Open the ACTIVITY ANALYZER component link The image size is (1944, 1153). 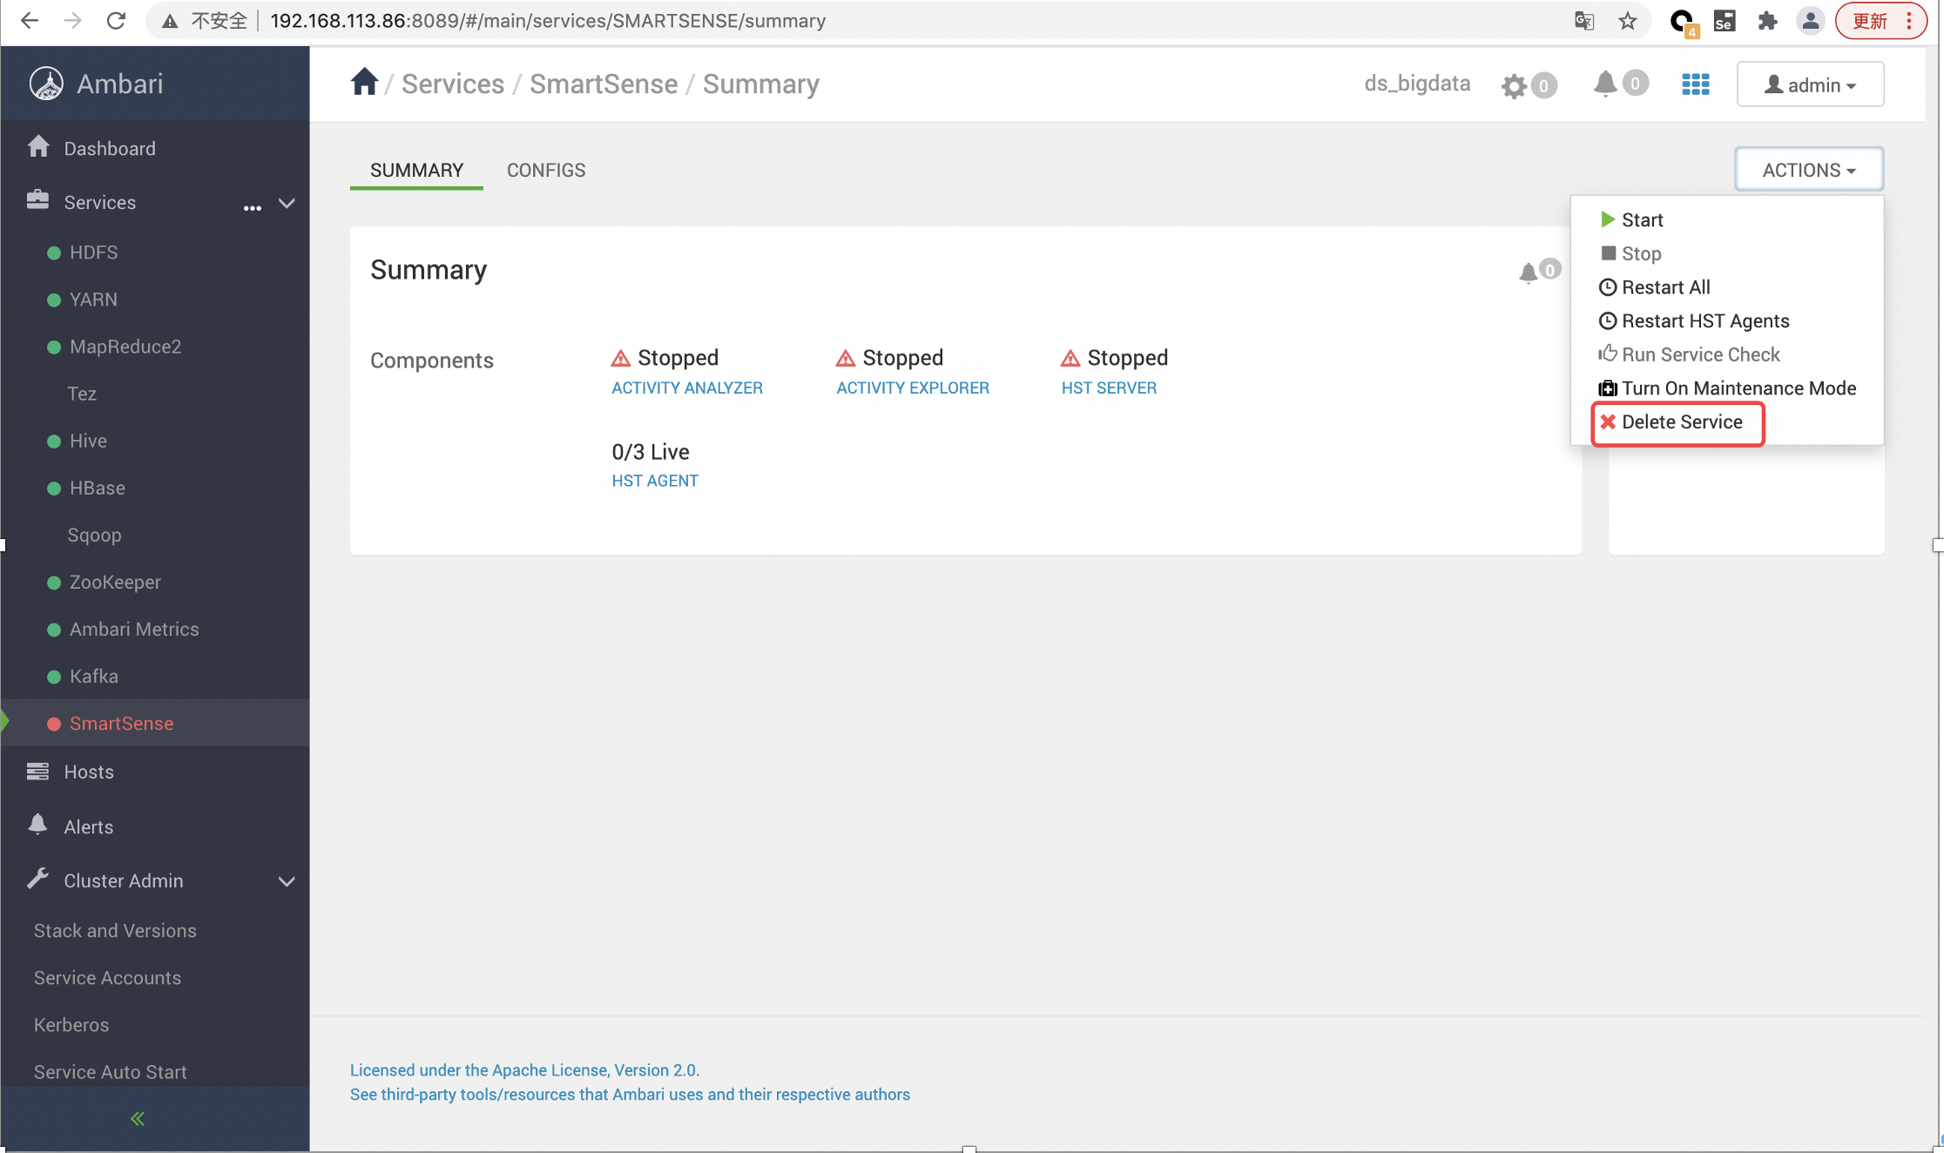tap(686, 388)
